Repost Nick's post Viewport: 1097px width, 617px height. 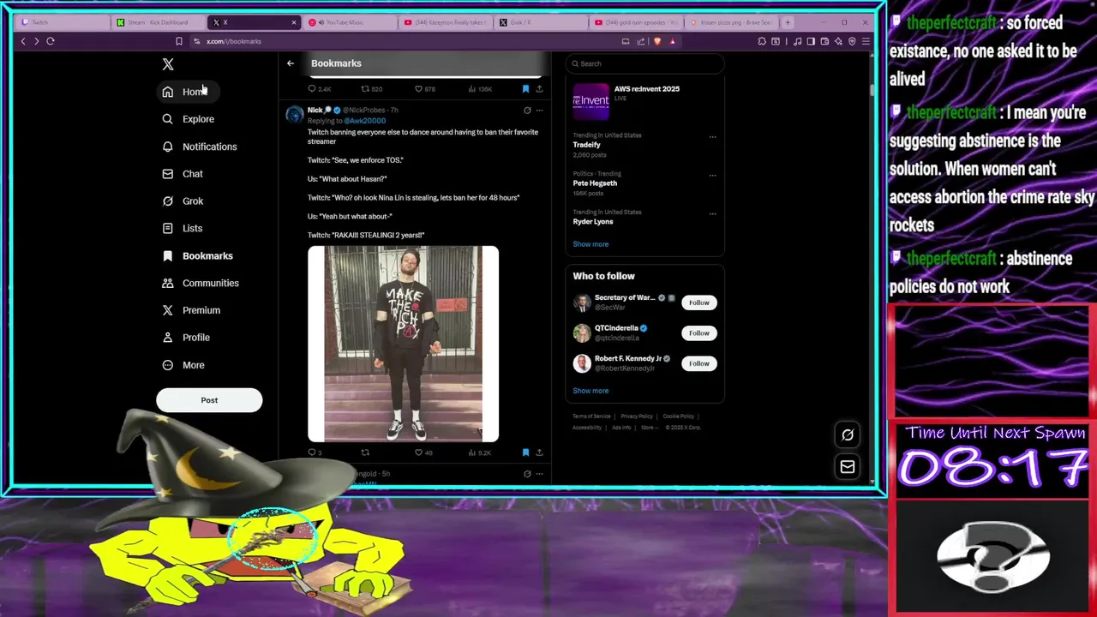[x=365, y=452]
